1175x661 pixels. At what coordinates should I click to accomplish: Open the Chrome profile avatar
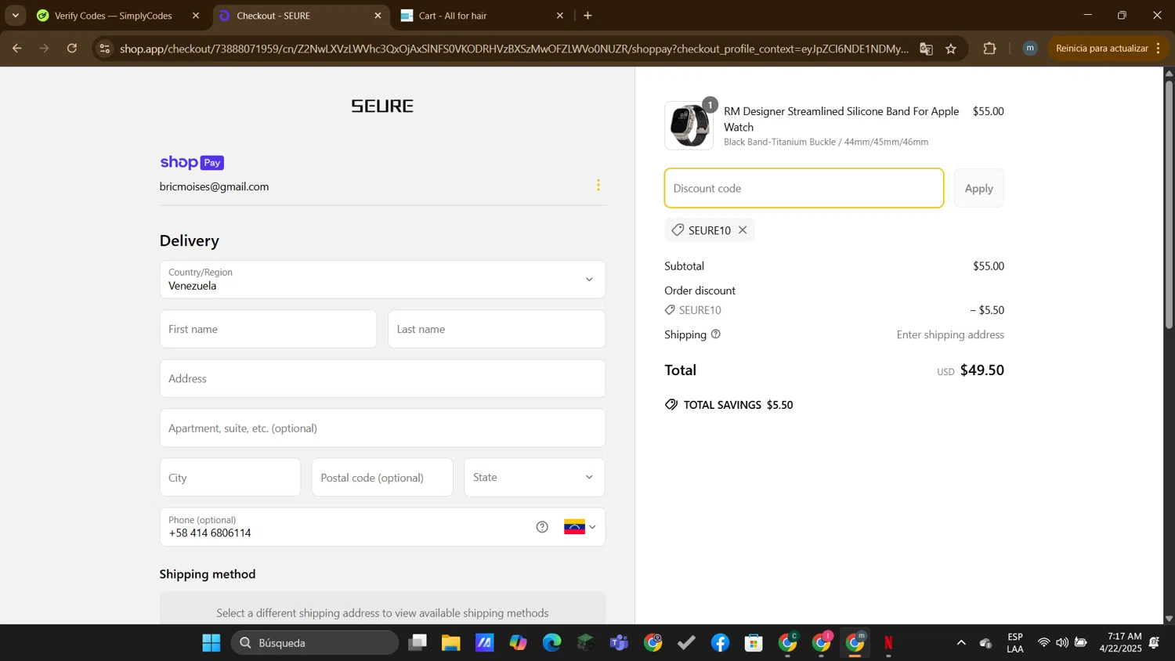pos(1030,49)
